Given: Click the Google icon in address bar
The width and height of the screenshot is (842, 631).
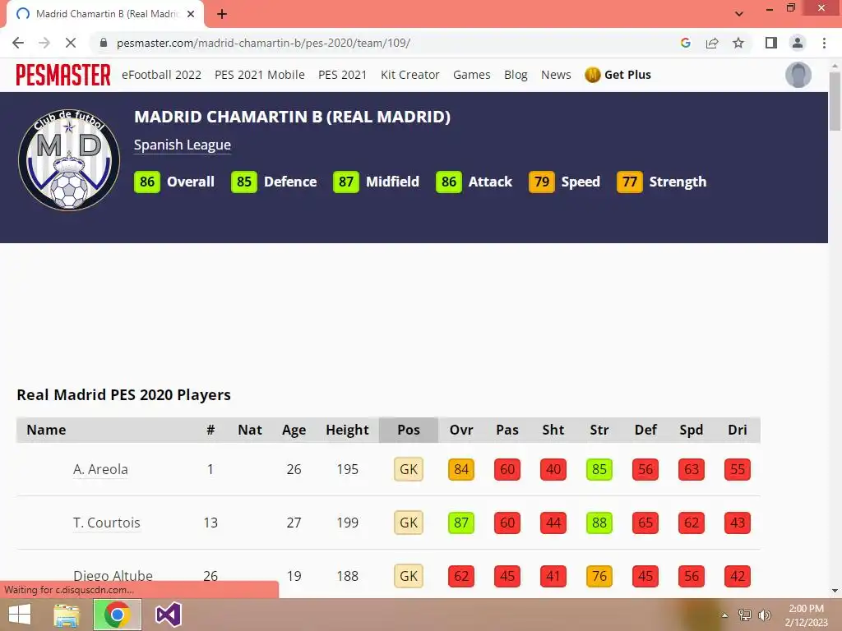Looking at the screenshot, I should click(685, 43).
